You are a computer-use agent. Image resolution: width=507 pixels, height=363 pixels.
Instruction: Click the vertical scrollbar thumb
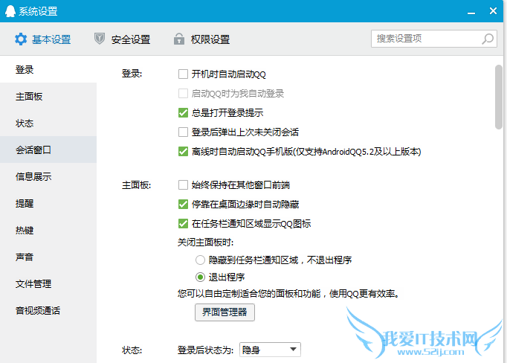[x=498, y=97]
